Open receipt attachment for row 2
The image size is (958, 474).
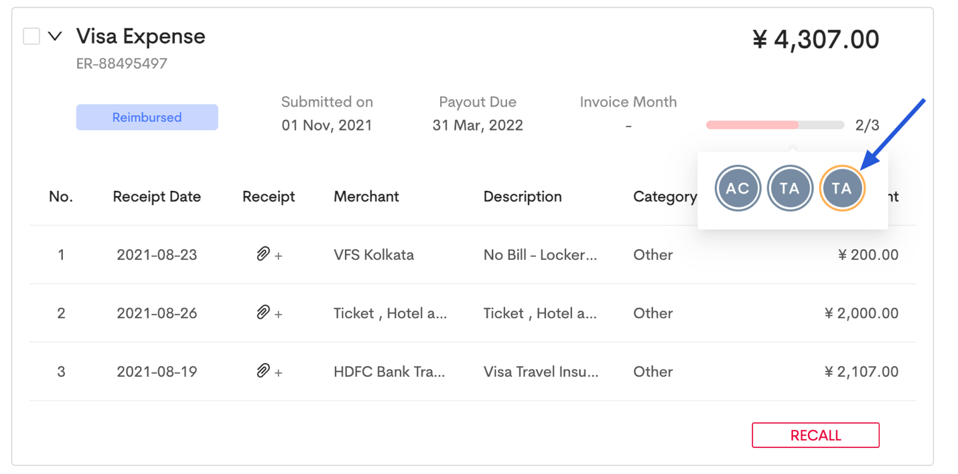click(x=263, y=313)
